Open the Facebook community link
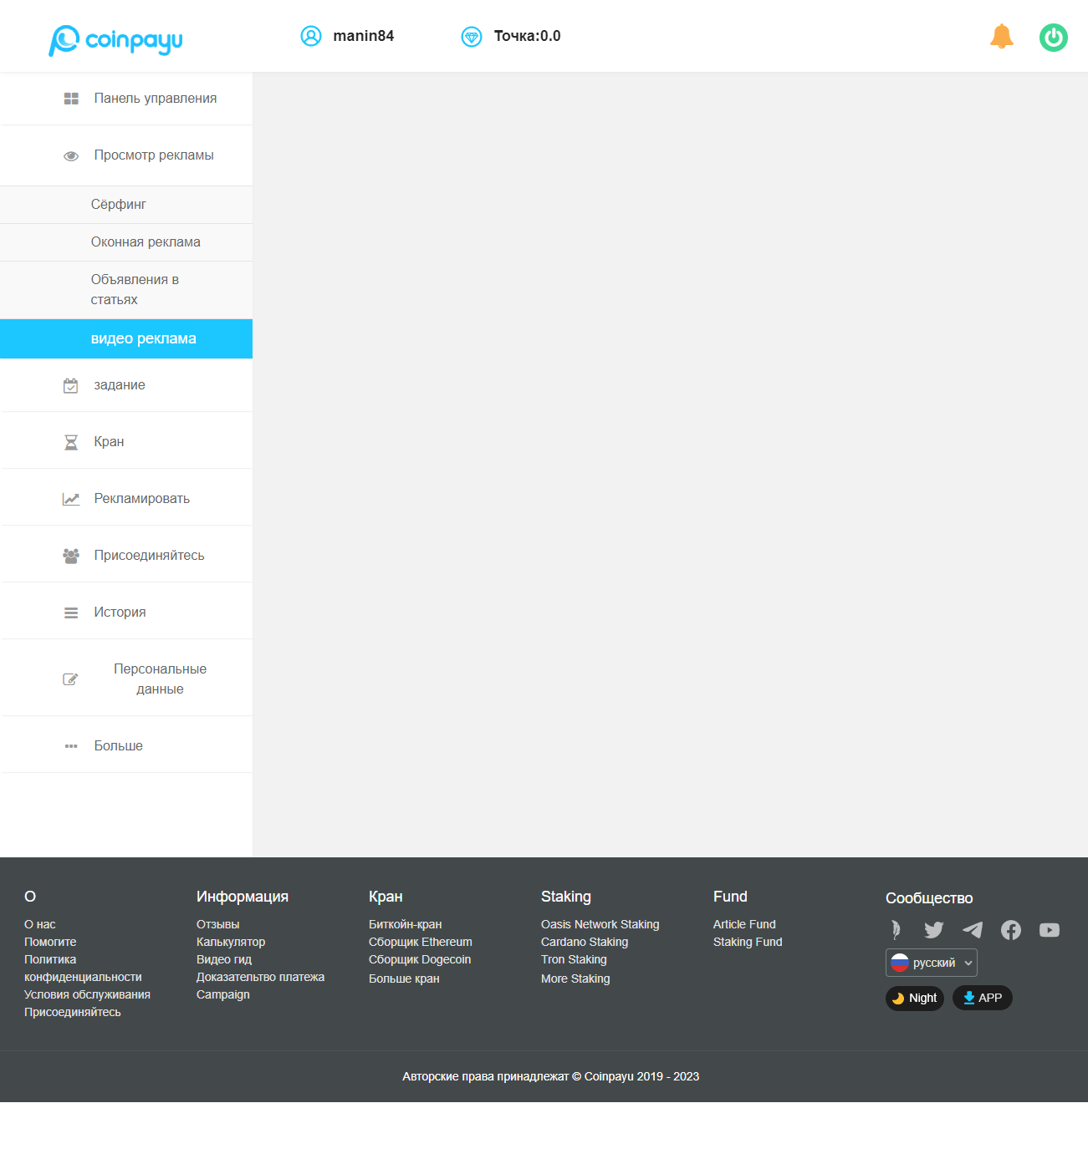1088x1159 pixels. click(x=1011, y=930)
